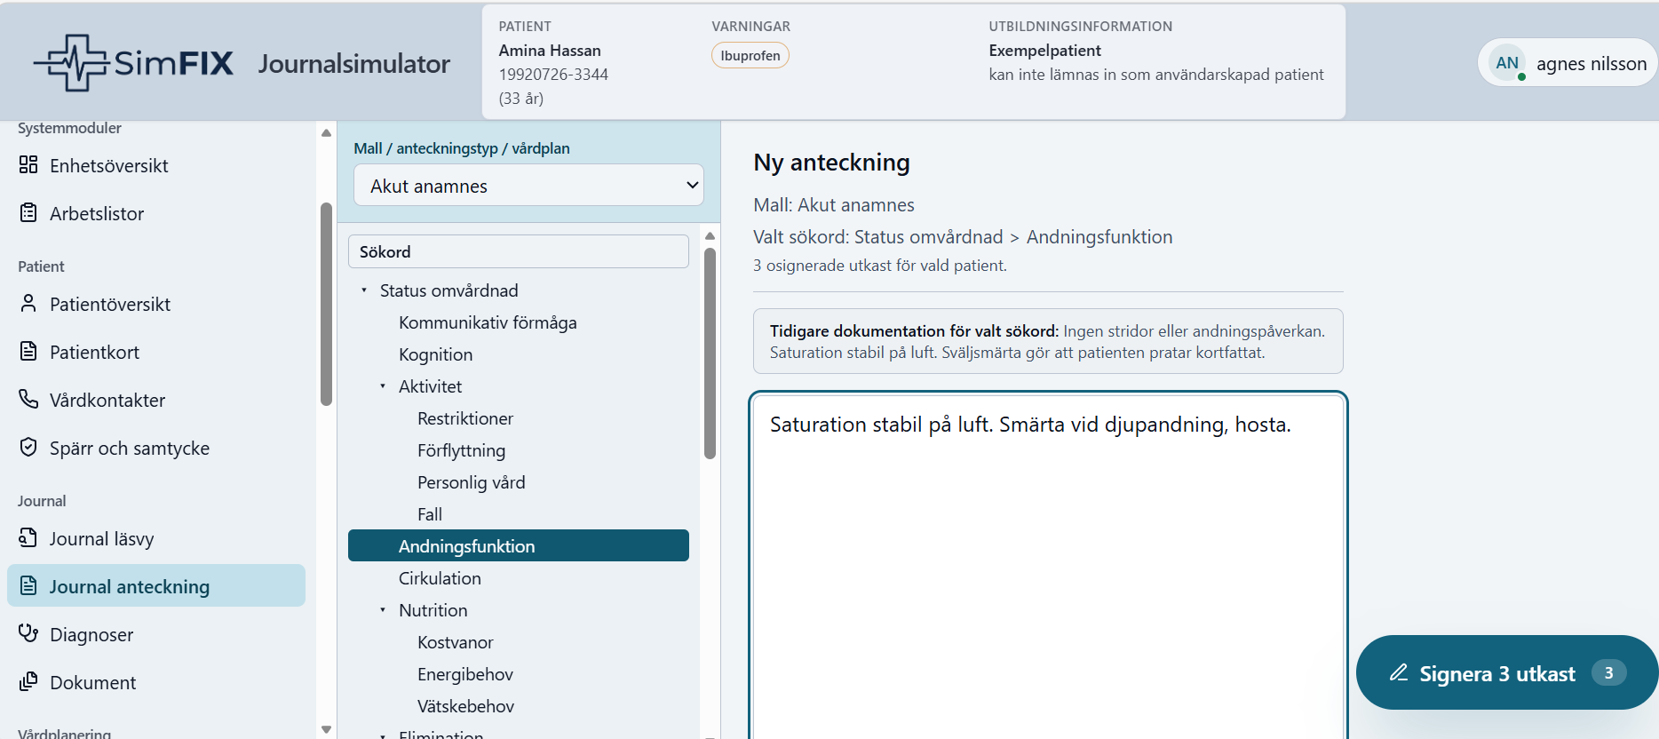
Task: Select Fall keyword
Action: (430, 514)
